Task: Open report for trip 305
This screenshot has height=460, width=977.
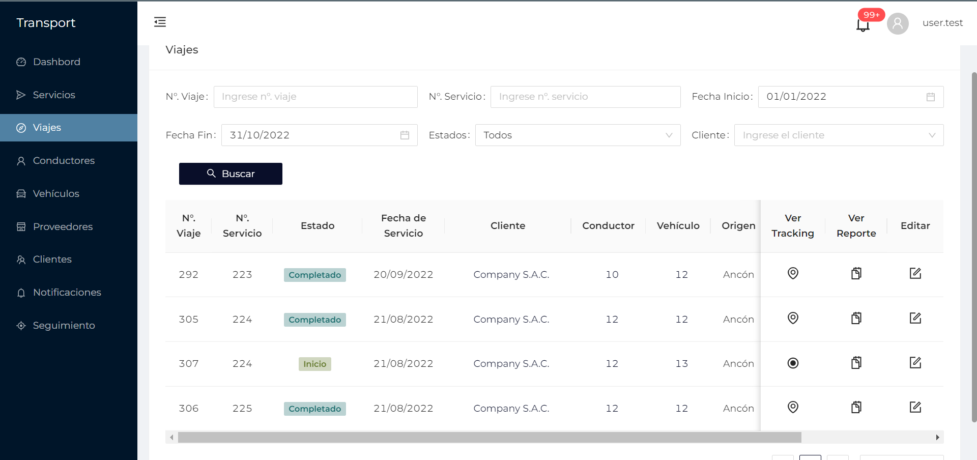Action: pyautogui.click(x=856, y=318)
